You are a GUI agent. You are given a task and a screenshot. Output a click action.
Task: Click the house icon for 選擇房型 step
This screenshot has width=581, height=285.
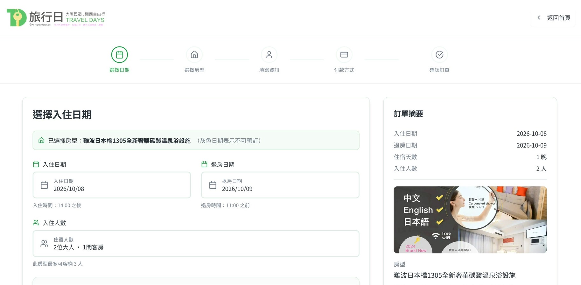[194, 55]
